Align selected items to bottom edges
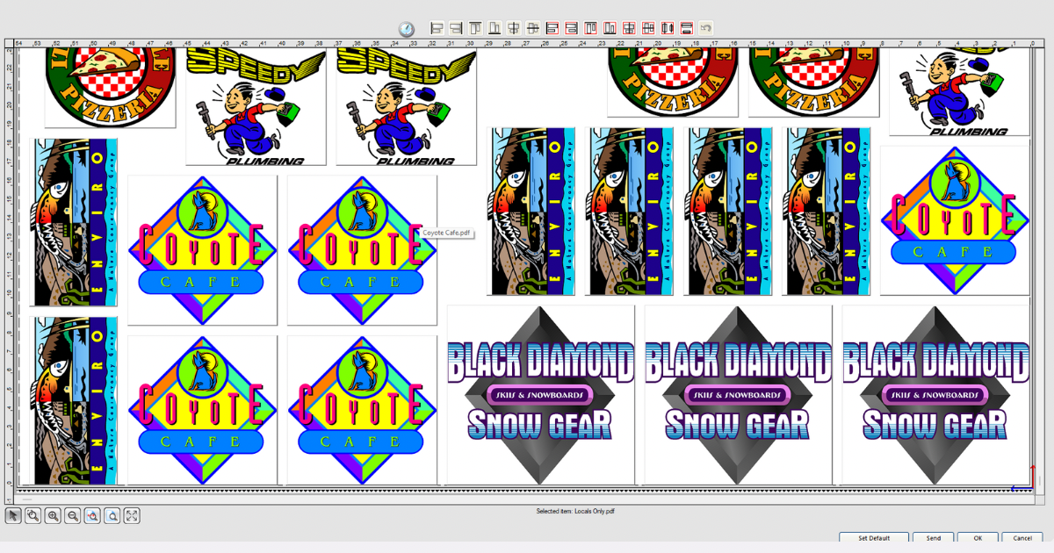Viewport: 1054px width, 553px height. (495, 28)
